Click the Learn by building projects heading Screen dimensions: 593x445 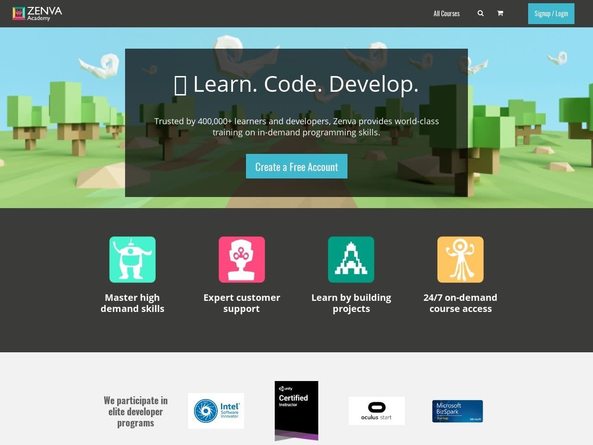[351, 303]
